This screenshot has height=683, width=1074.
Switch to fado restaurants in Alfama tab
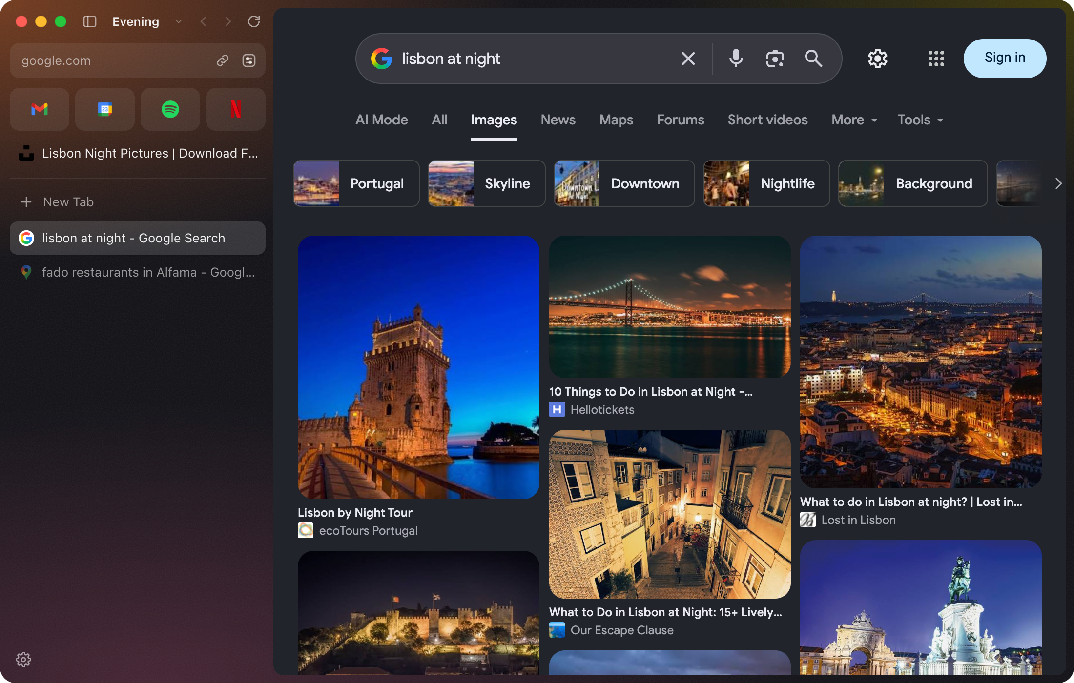tap(137, 272)
